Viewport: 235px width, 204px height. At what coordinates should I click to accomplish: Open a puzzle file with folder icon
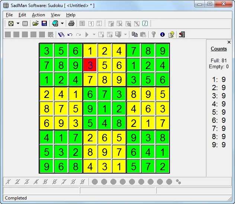click(x=36, y=23)
